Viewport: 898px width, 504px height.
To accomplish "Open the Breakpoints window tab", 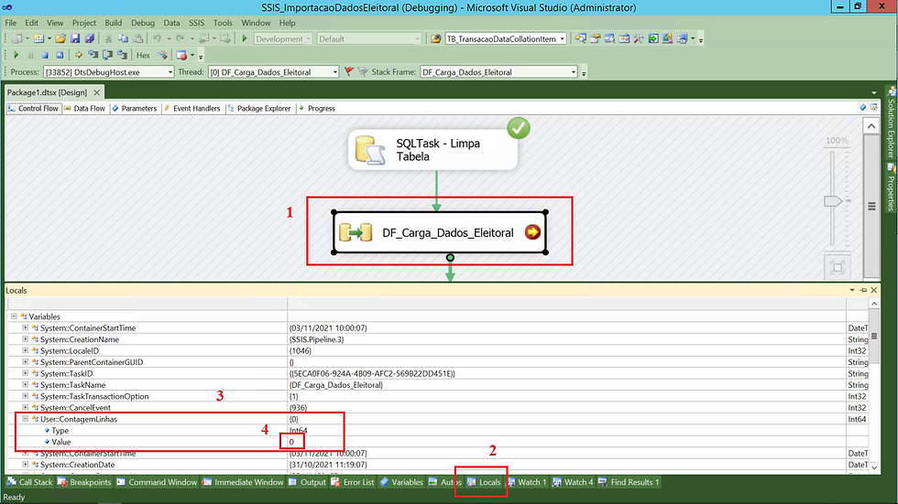I will tap(84, 482).
